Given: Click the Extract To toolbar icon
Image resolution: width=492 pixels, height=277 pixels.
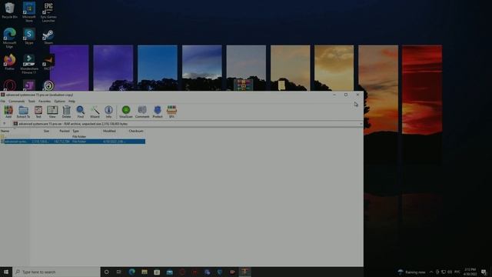Looking at the screenshot, I should [x=23, y=112].
